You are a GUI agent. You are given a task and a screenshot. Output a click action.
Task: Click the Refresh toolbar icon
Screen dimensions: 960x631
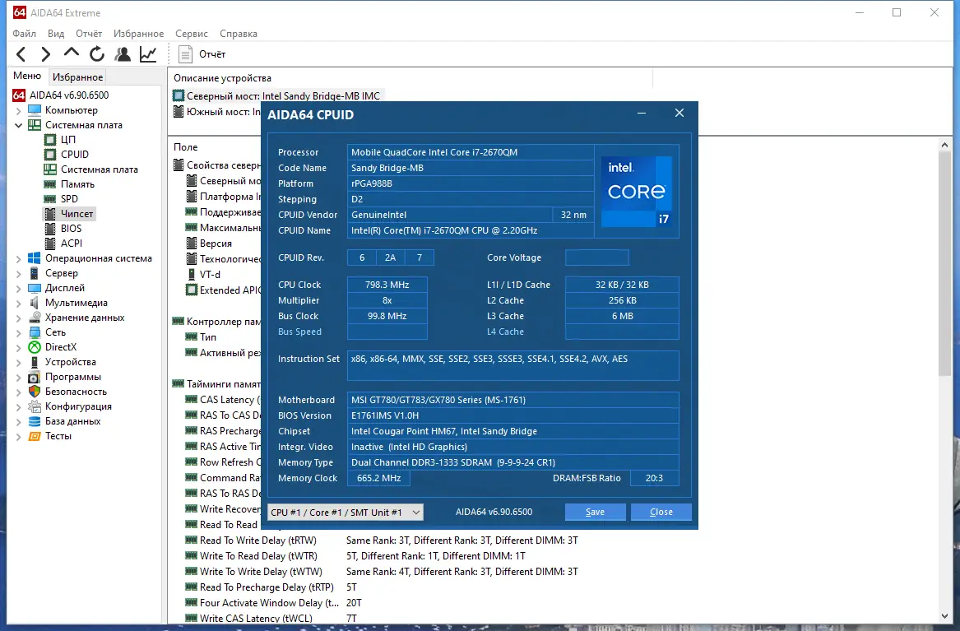click(x=97, y=54)
